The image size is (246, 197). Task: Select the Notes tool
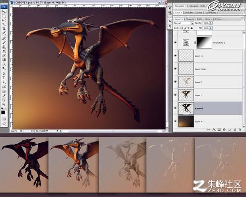pyautogui.click(x=4, y=91)
